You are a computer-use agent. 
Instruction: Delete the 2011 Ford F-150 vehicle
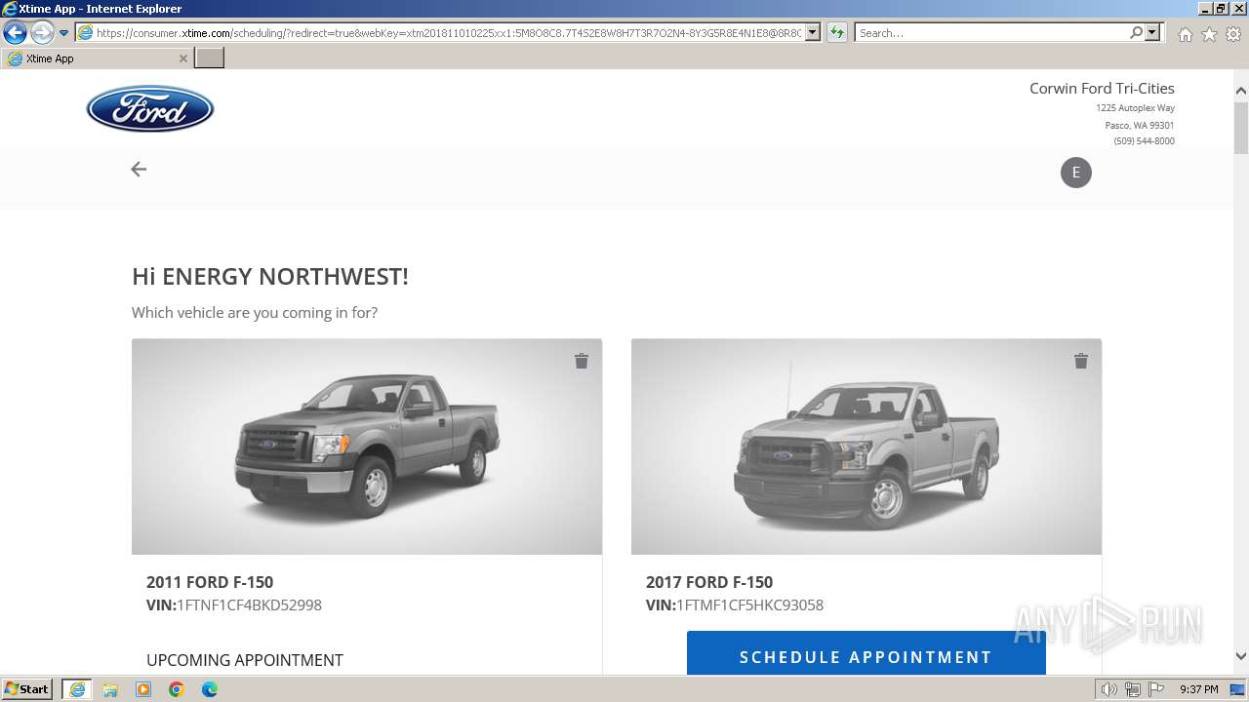582,361
